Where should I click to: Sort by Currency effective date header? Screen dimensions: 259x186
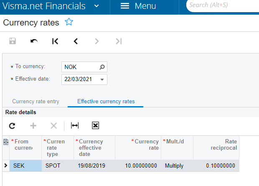click(x=94, y=148)
